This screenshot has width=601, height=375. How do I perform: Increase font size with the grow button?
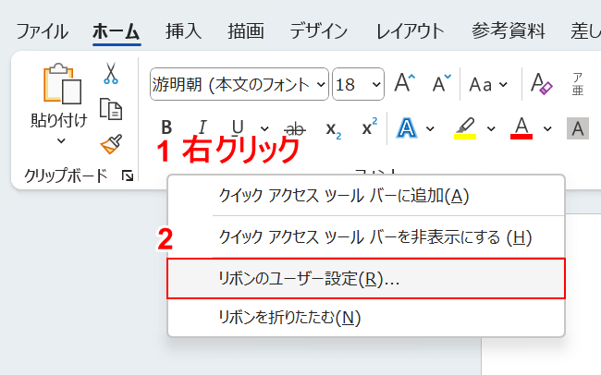405,83
